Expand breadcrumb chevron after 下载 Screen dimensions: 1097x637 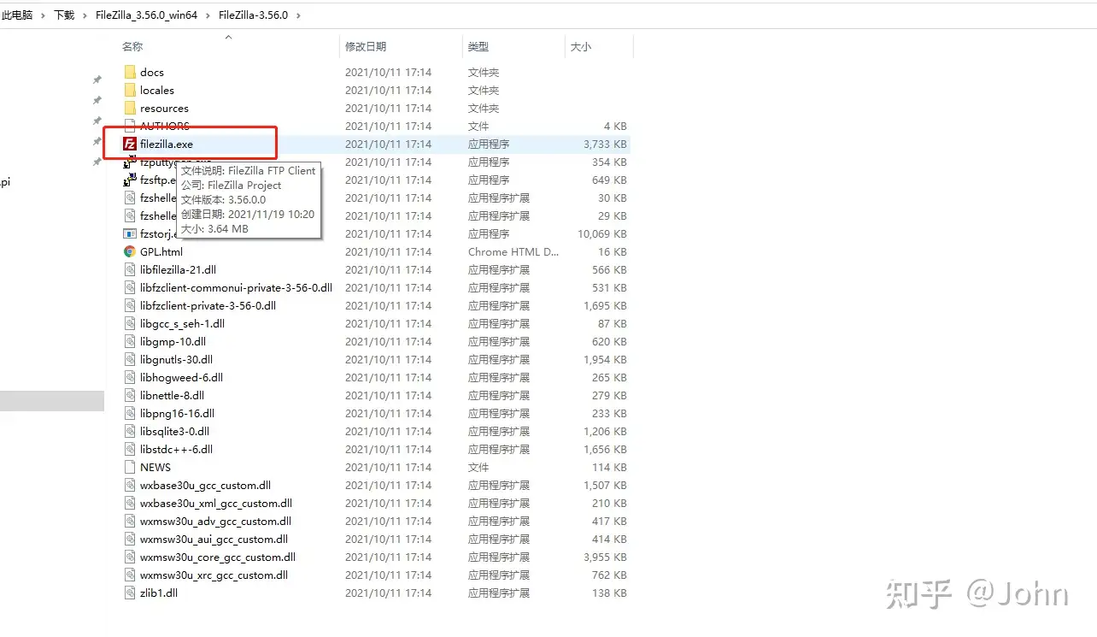point(85,15)
